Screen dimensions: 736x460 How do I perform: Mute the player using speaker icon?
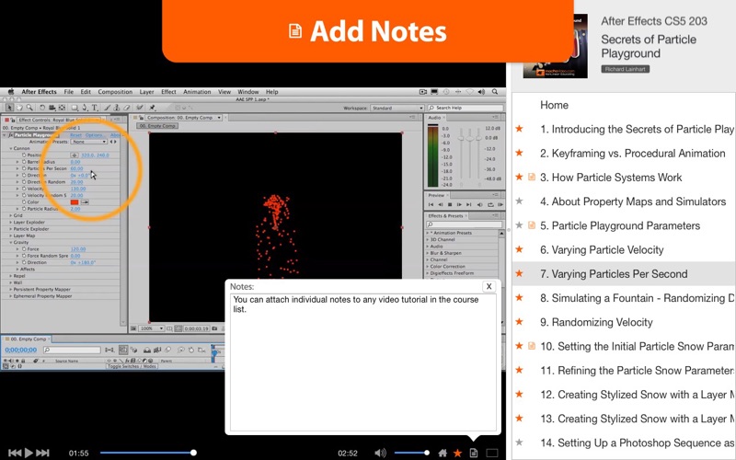pyautogui.click(x=380, y=453)
